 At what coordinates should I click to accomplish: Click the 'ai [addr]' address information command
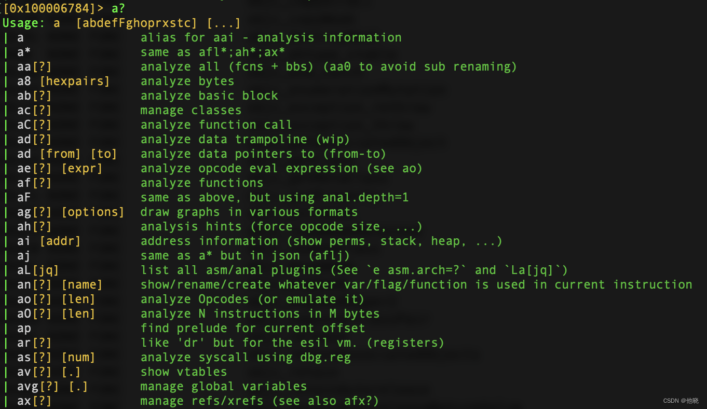(49, 241)
